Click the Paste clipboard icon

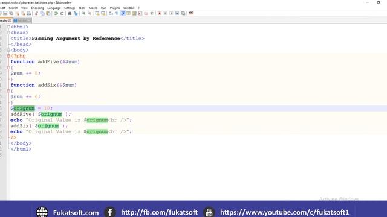48,13
